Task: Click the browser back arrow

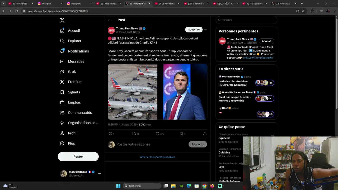Action: 4,11
